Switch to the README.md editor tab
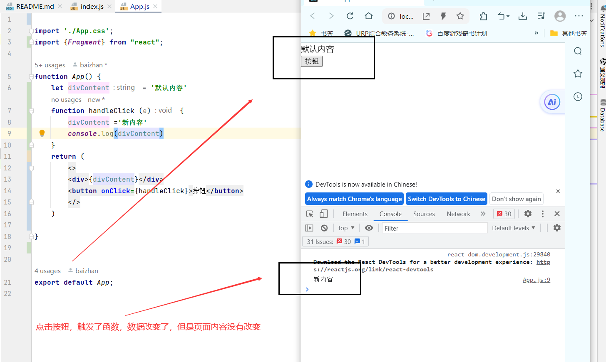The height and width of the screenshot is (362, 606). point(30,6)
